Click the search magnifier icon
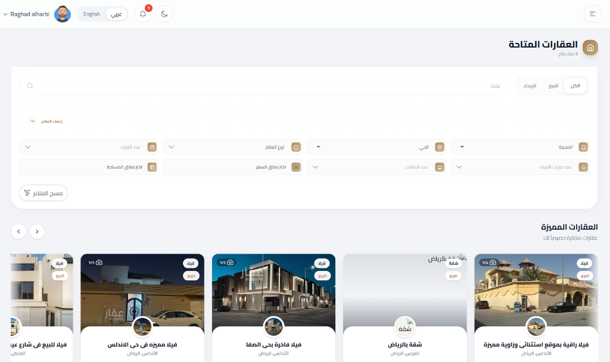 coord(30,86)
